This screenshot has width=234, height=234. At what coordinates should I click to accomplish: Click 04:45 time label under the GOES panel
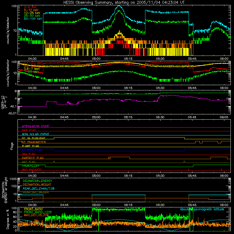[x=64, y=117]
